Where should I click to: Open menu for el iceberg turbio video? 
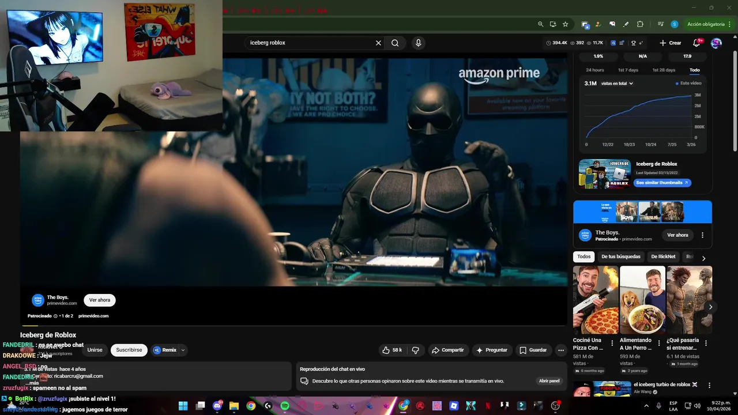709,385
